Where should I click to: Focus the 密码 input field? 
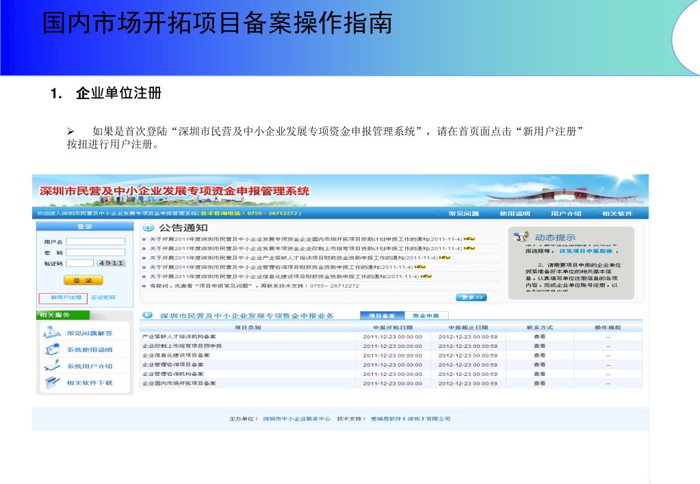tap(95, 252)
